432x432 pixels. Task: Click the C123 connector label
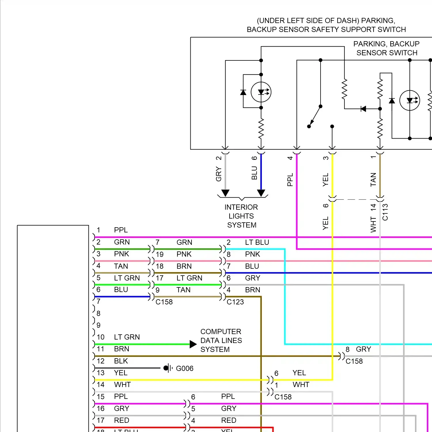(x=235, y=302)
